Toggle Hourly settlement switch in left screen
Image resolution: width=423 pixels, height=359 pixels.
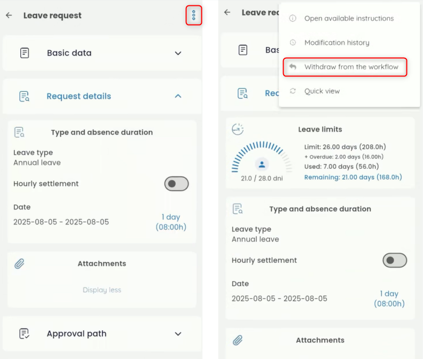pyautogui.click(x=176, y=184)
